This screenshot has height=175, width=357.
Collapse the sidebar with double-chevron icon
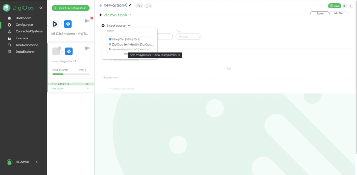(x=41, y=8)
